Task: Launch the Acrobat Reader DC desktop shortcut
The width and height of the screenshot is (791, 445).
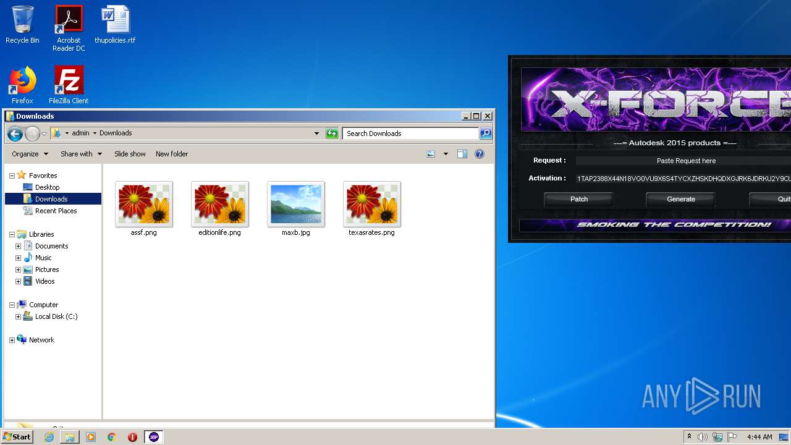Action: click(x=69, y=28)
